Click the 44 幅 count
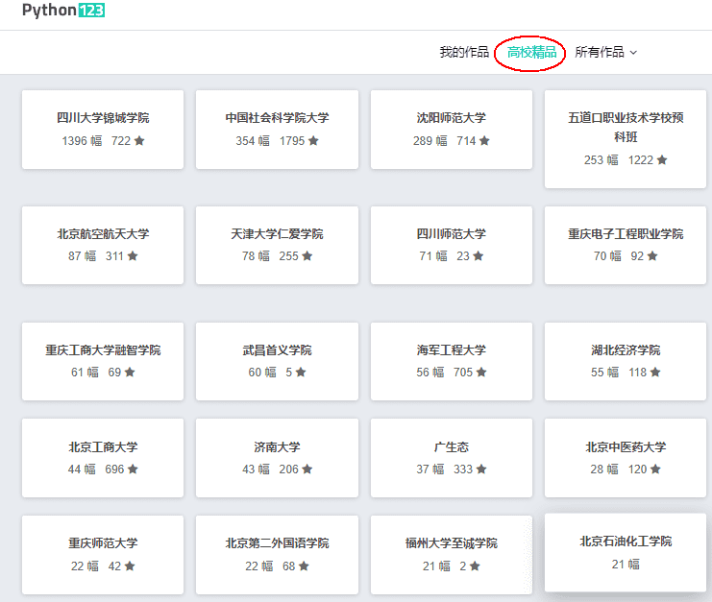The width and height of the screenshot is (712, 602). [83, 470]
